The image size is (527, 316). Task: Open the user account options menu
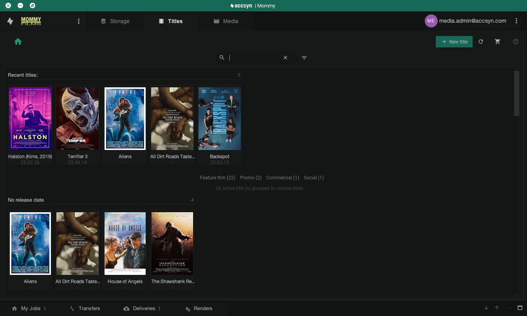[516, 21]
